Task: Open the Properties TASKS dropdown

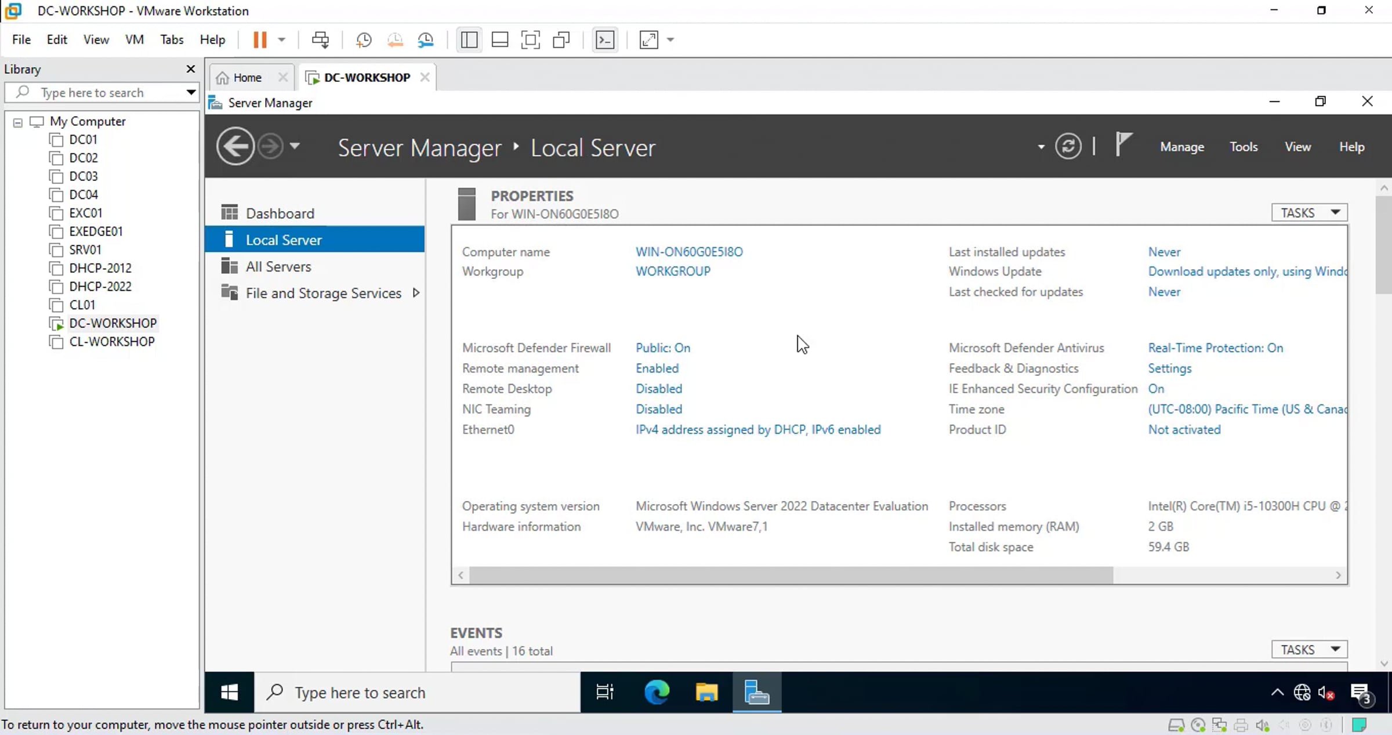Action: tap(1309, 213)
